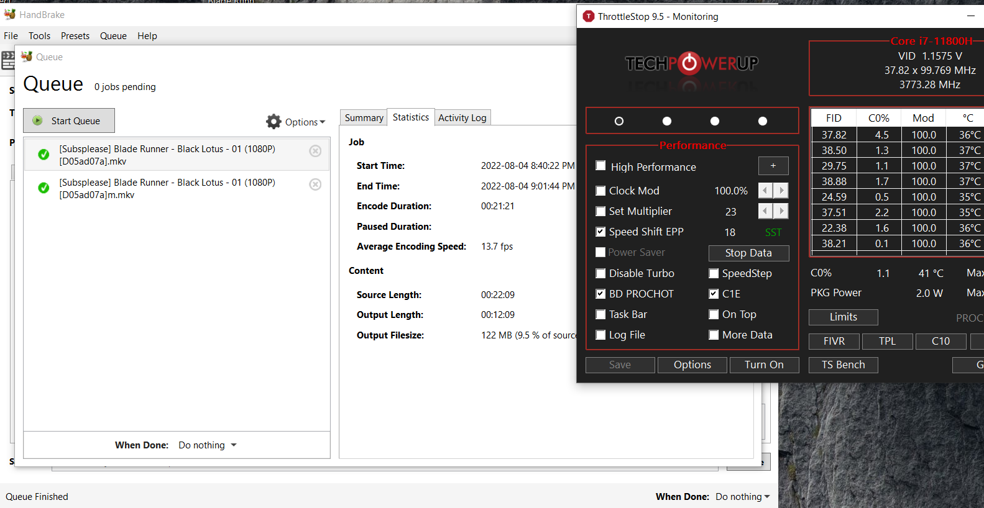Click the Speed Shift EPP value 18
This screenshot has width=984, height=508.
tap(730, 232)
